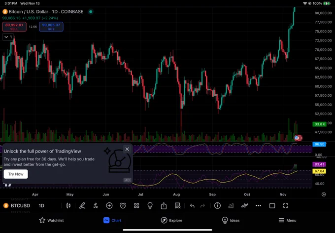Tap the Nov label on time axis

[x=283, y=194]
